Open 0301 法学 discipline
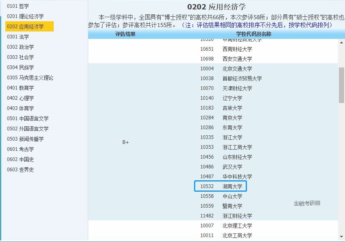 pos(18,37)
